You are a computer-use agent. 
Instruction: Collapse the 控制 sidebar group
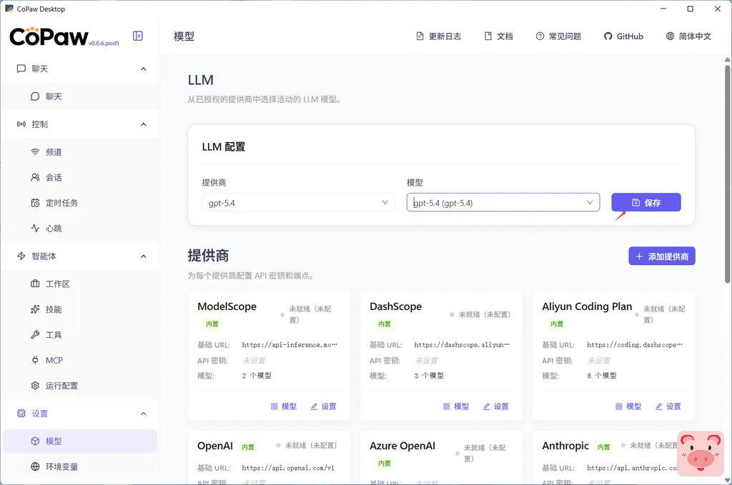point(143,124)
